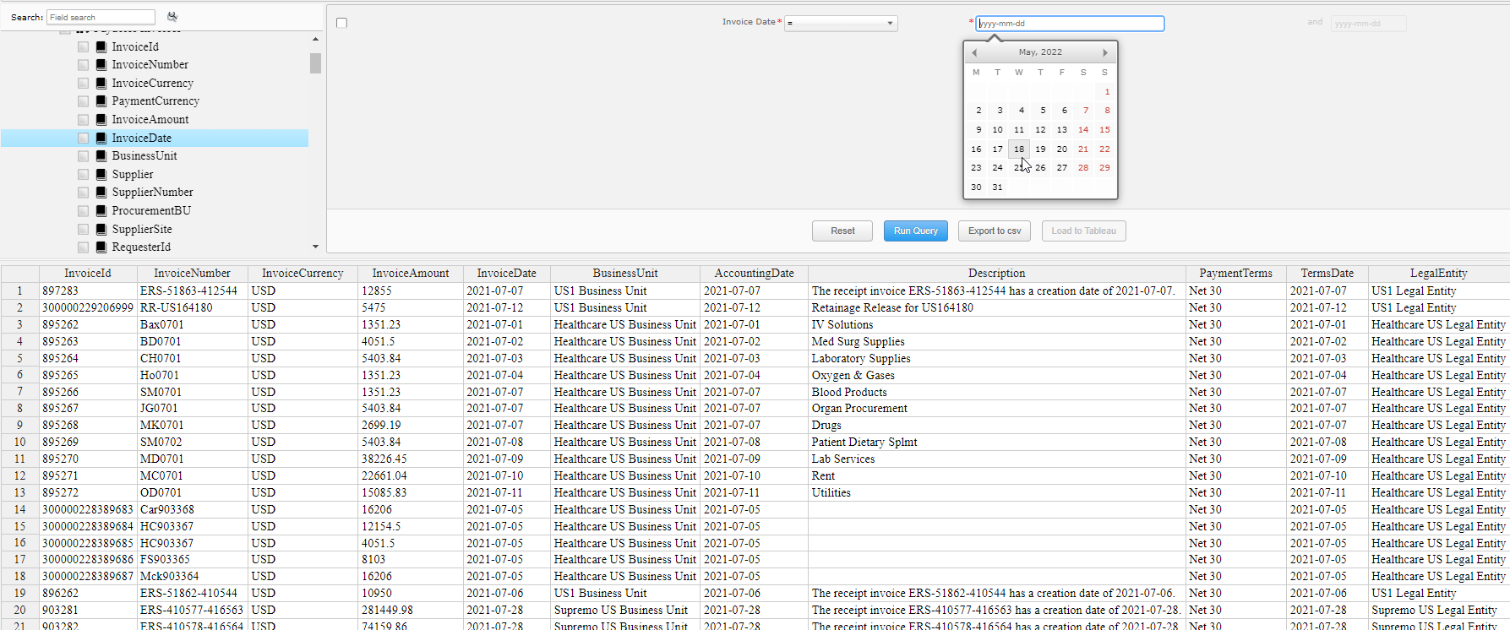
Task: Sort by the InvoiceAmount column header
Action: click(411, 274)
